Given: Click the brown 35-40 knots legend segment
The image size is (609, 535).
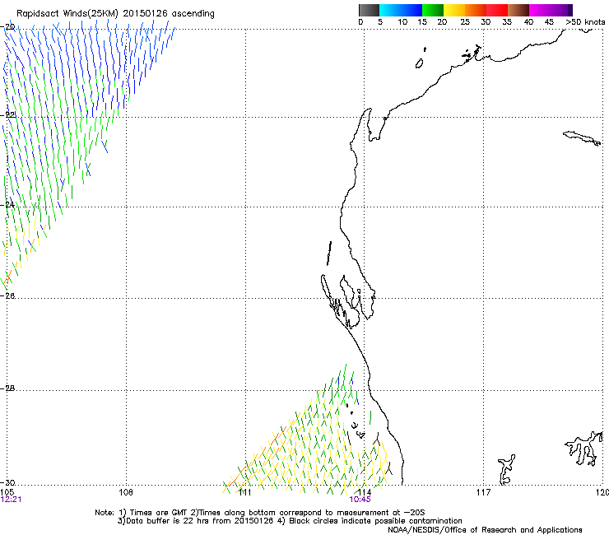Looking at the screenshot, I should click(518, 10).
